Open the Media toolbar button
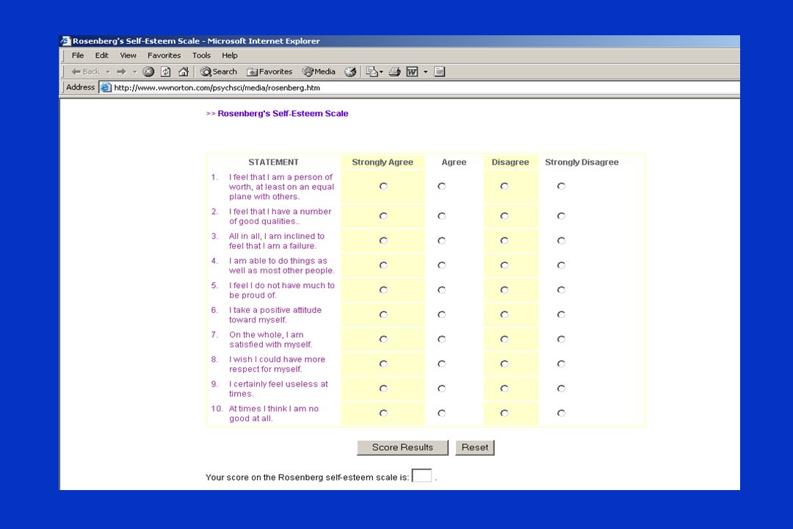This screenshot has height=529, width=793. coord(319,72)
